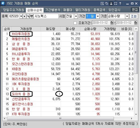
Task: Select the KTB 투자증권 row
Action: point(68,114)
